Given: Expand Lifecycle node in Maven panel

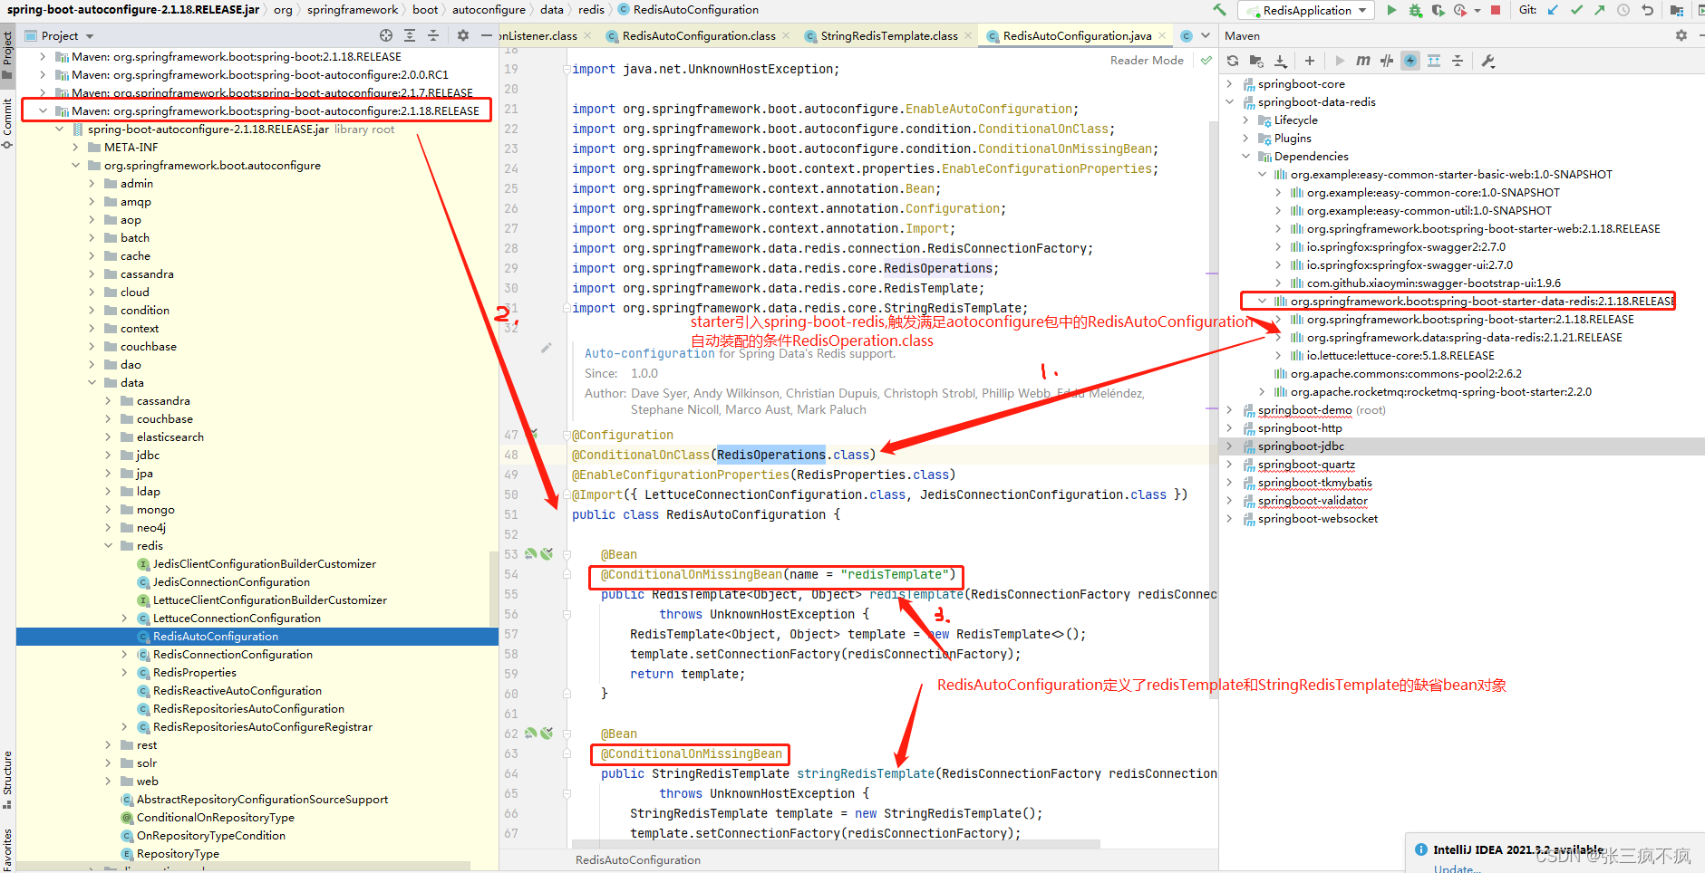Looking at the screenshot, I should click(x=1245, y=120).
